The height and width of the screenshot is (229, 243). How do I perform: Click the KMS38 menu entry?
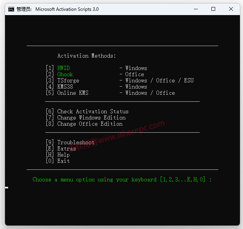point(65,87)
